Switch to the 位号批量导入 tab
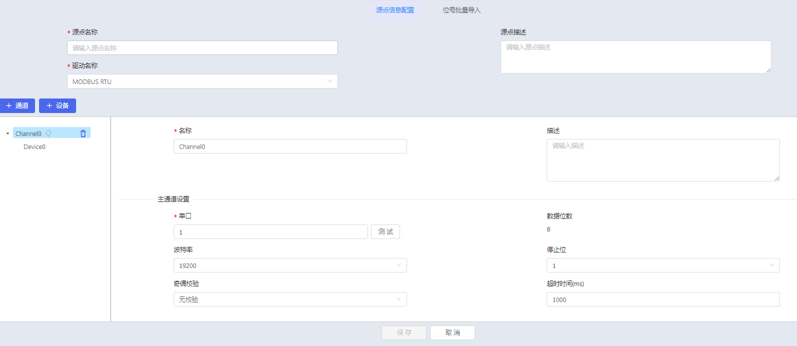The height and width of the screenshot is (346, 797). pos(461,10)
